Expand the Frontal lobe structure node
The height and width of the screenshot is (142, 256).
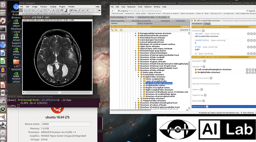point(139,75)
